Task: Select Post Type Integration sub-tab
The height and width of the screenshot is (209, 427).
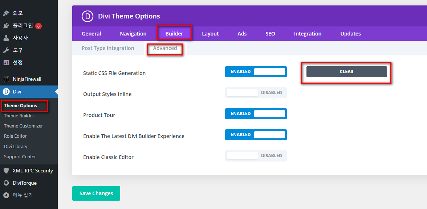Action: (x=108, y=48)
